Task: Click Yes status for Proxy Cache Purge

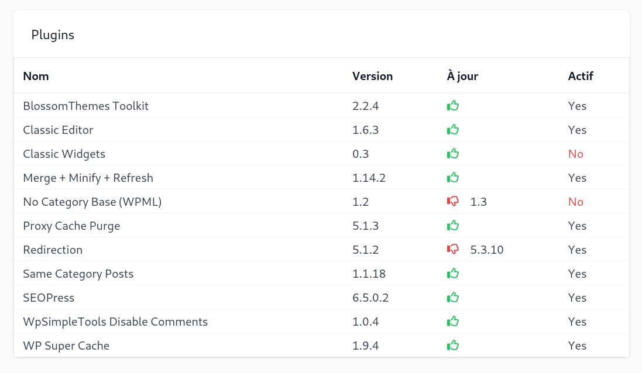Action: tap(577, 226)
